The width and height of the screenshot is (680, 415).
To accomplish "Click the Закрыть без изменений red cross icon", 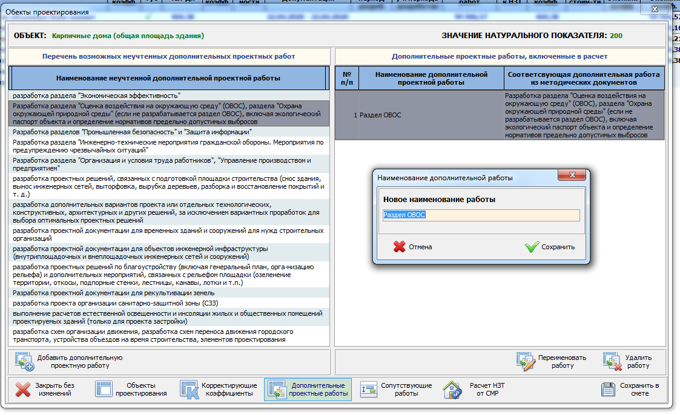I will 22,389.
